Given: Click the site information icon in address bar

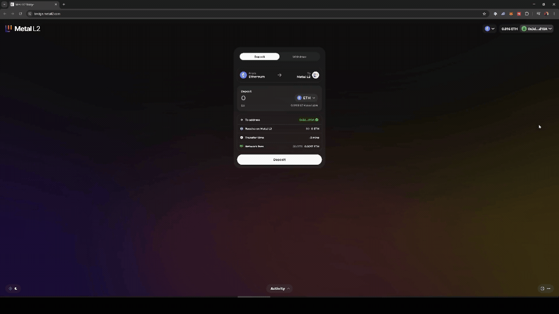Looking at the screenshot, I should coord(30,14).
